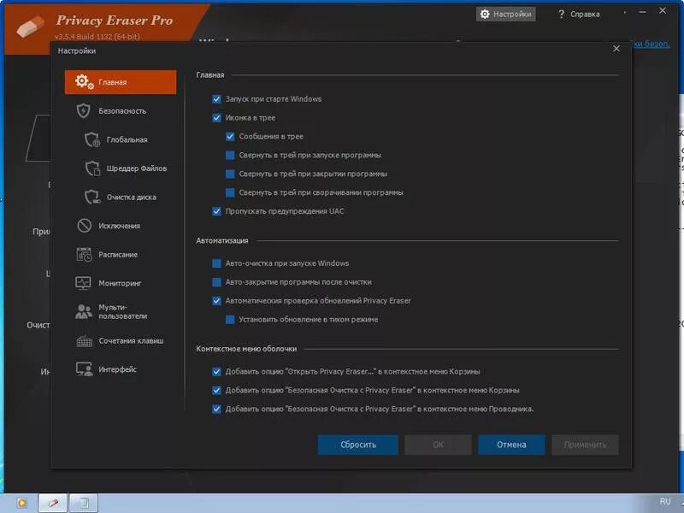Enable Свернуть в трей при сворачивании программы
Viewport: 684px width, 513px height.
[230, 192]
